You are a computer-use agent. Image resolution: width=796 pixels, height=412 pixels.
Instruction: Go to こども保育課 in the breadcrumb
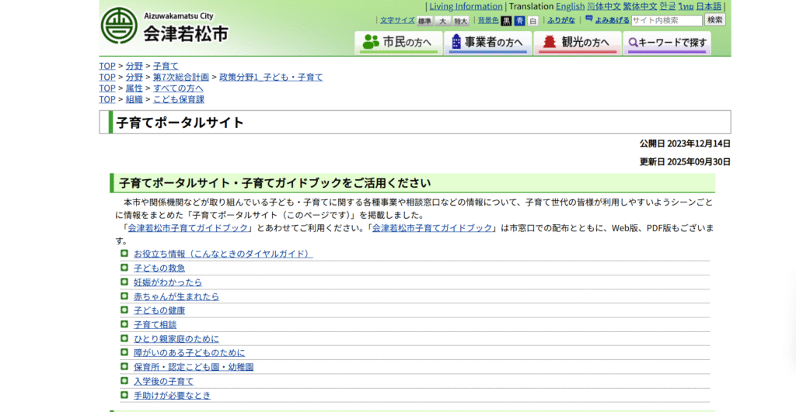(x=178, y=99)
